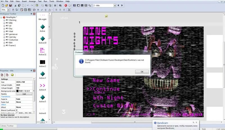Switch to the Frame editor icon
The width and height of the screenshot is (225, 130).
coord(78,5)
